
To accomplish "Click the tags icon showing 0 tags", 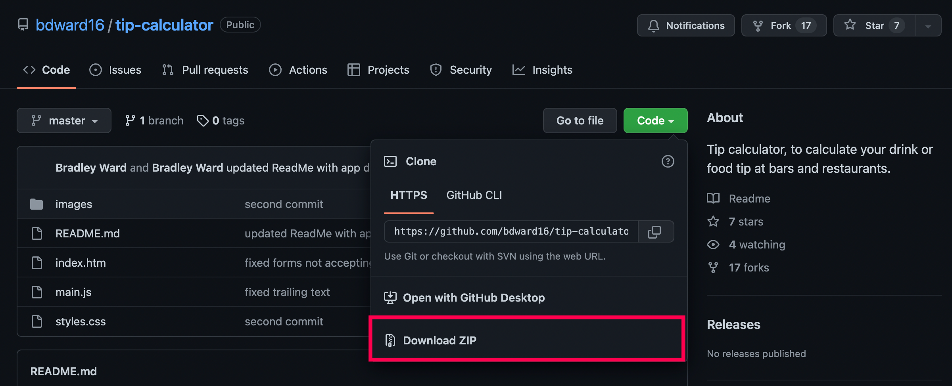I will pyautogui.click(x=203, y=120).
